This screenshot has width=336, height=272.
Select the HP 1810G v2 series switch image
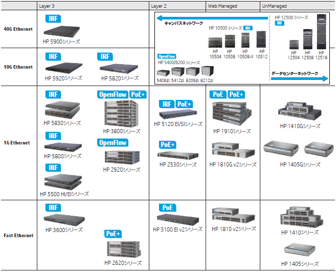pyautogui.click(x=233, y=150)
